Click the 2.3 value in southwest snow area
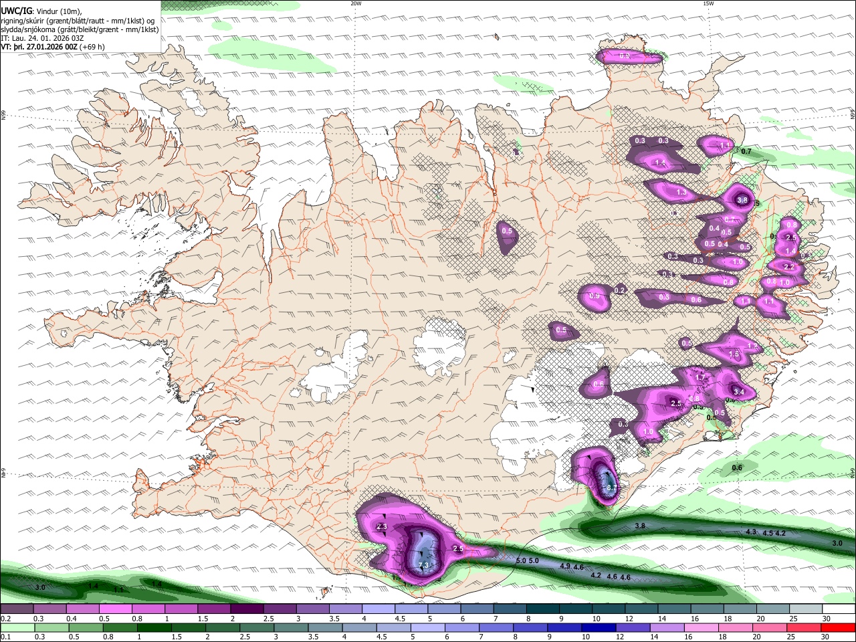 (x=383, y=527)
